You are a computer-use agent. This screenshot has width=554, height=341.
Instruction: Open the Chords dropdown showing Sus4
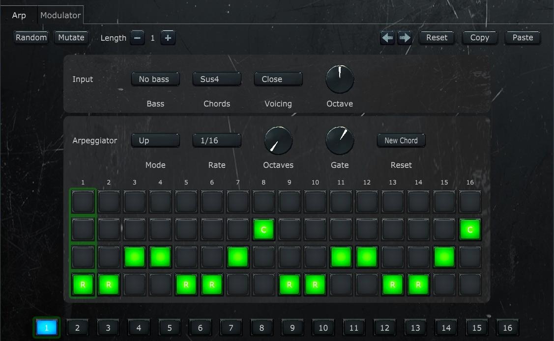pyautogui.click(x=216, y=79)
